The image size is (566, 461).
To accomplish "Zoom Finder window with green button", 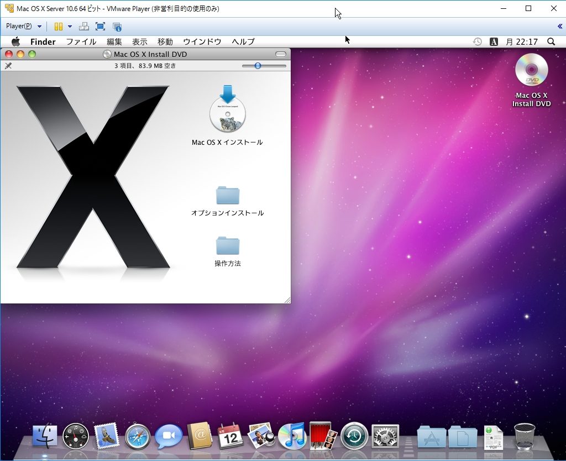I will (32, 54).
